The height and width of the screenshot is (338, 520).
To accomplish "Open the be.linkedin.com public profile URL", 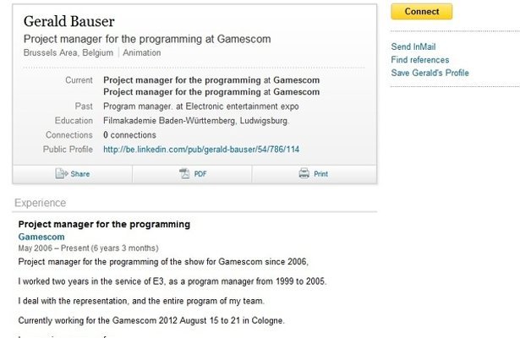I will (201, 150).
